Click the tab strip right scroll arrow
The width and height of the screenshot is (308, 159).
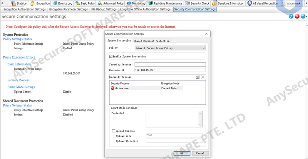(306, 3)
